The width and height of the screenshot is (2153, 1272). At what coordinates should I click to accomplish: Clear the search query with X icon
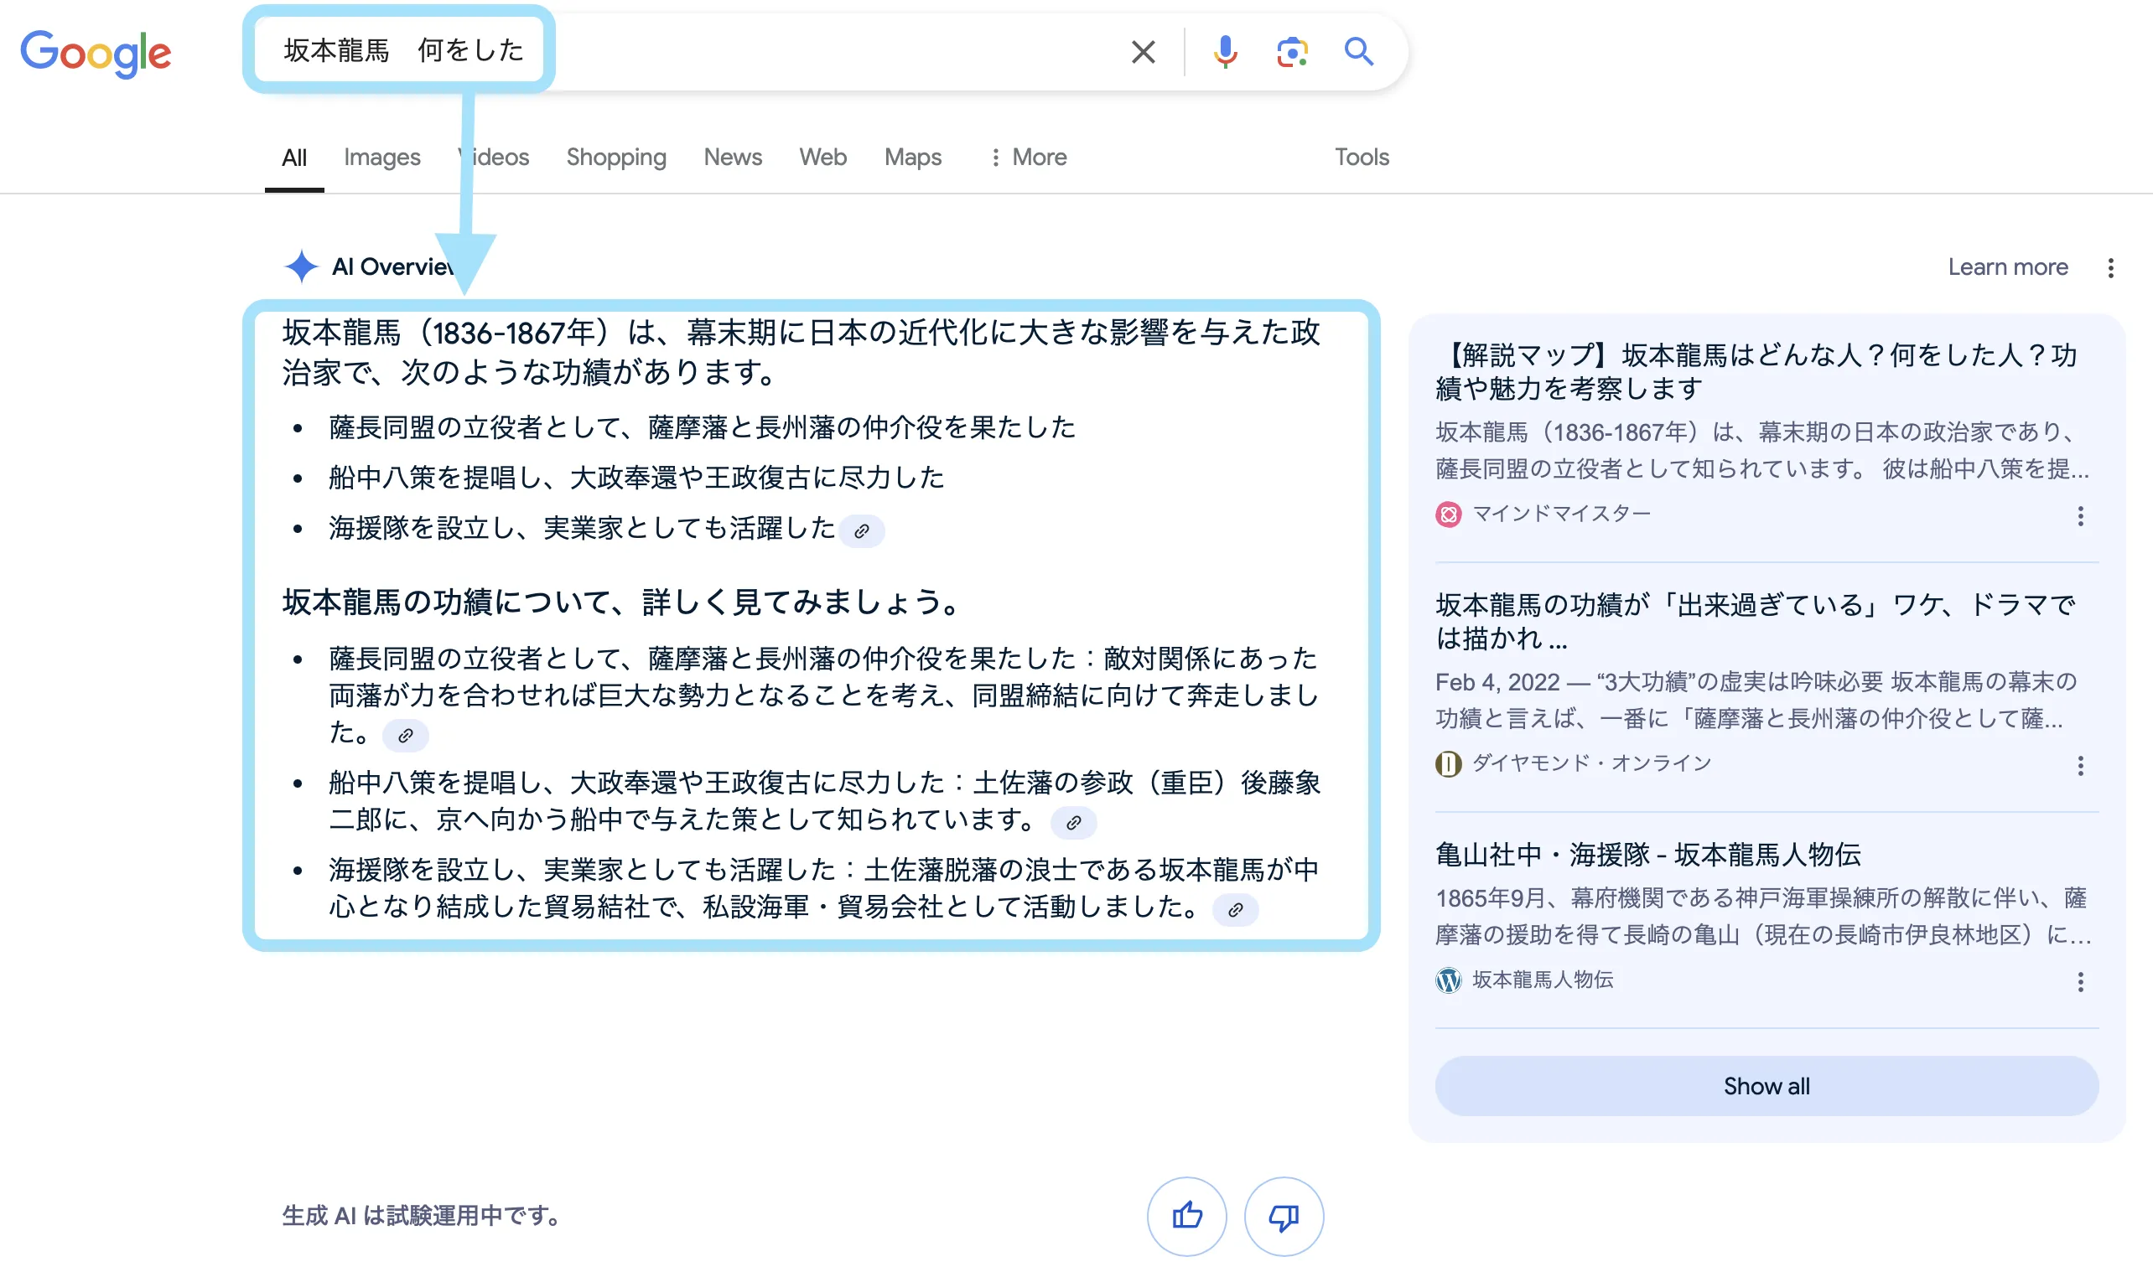click(x=1143, y=52)
